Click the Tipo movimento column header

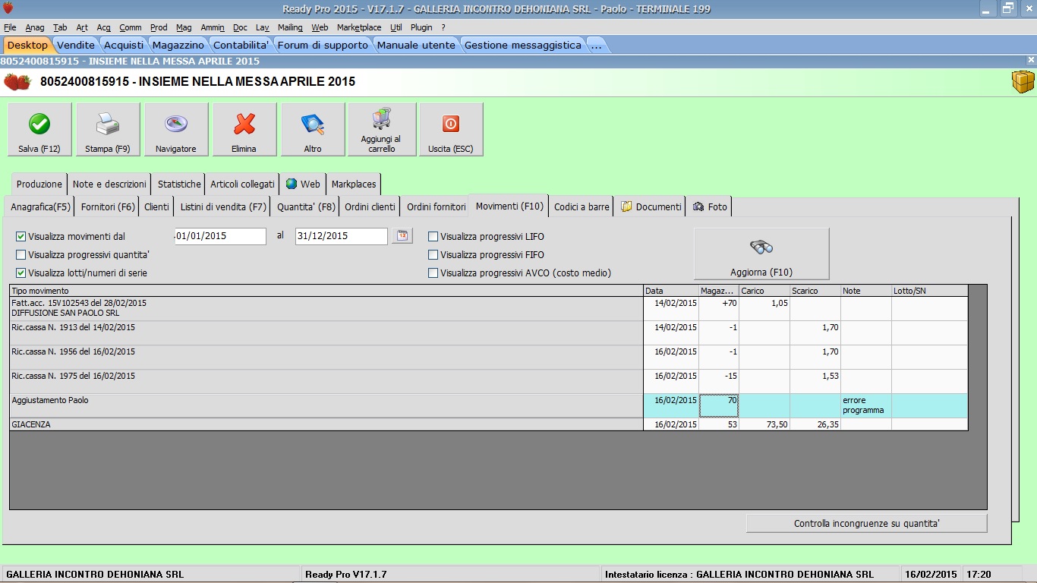tap(326, 291)
